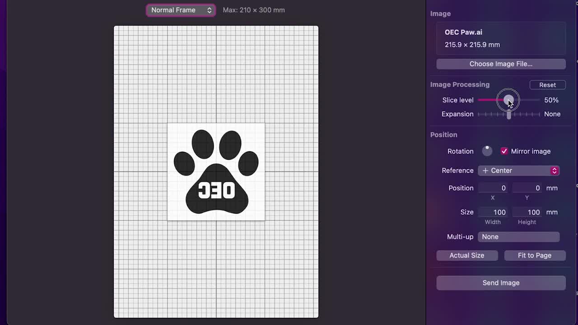Select the Size Height field
Viewport: 578px width, 325px height.
coord(527,212)
